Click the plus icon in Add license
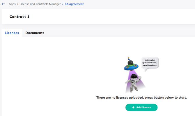Image resolution: width=195 pixels, height=116 pixels. [133, 107]
